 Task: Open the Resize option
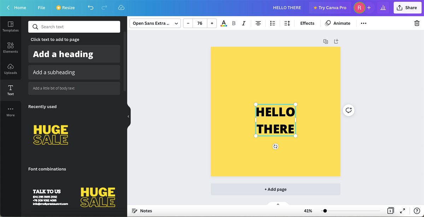65,7
